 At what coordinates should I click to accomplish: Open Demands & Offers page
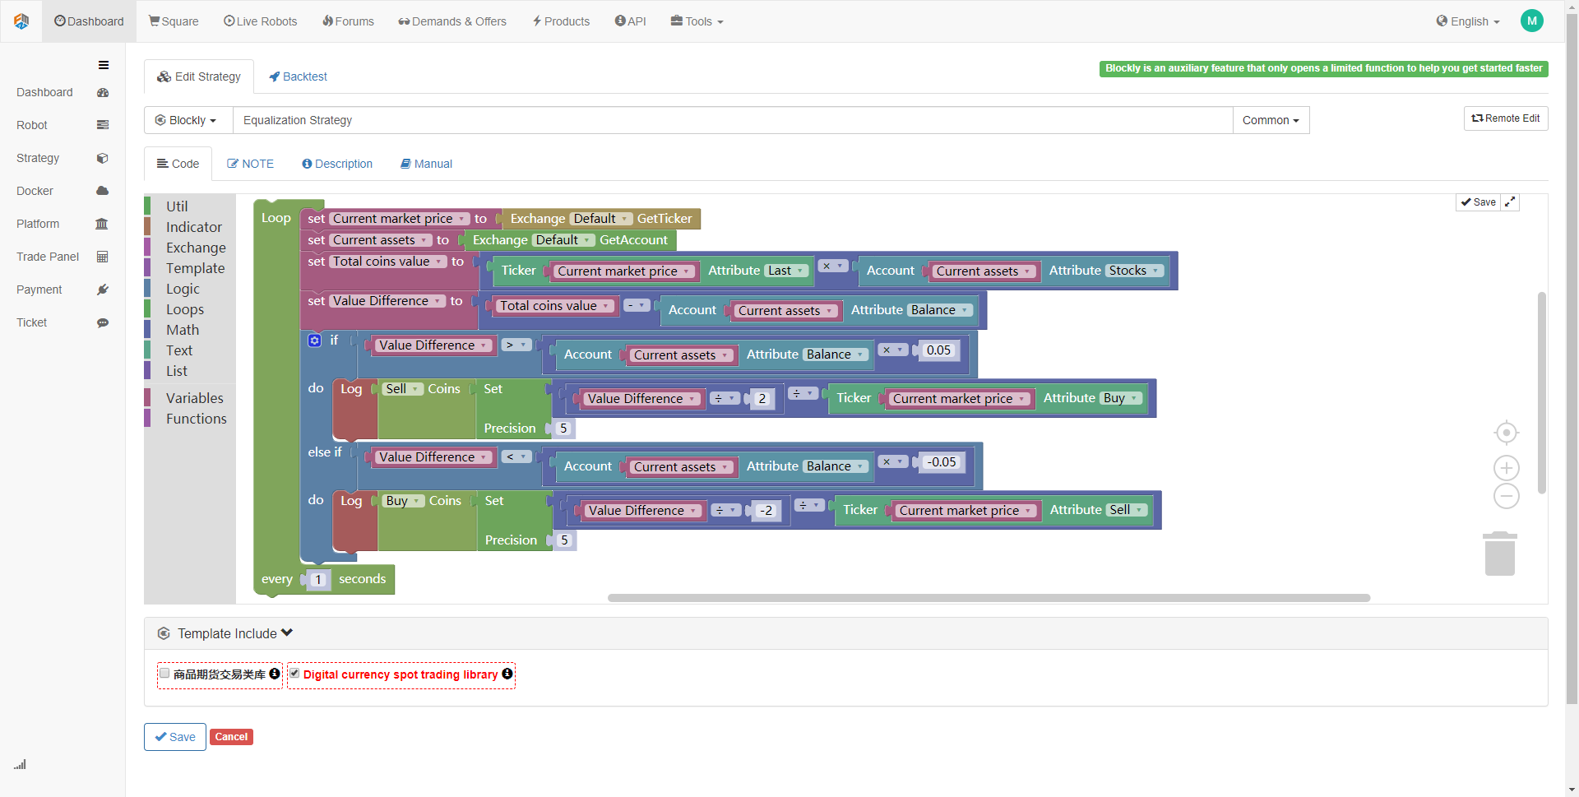pos(452,21)
